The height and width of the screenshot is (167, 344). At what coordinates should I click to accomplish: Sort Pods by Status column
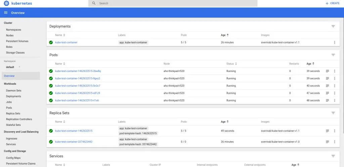pos(232,64)
